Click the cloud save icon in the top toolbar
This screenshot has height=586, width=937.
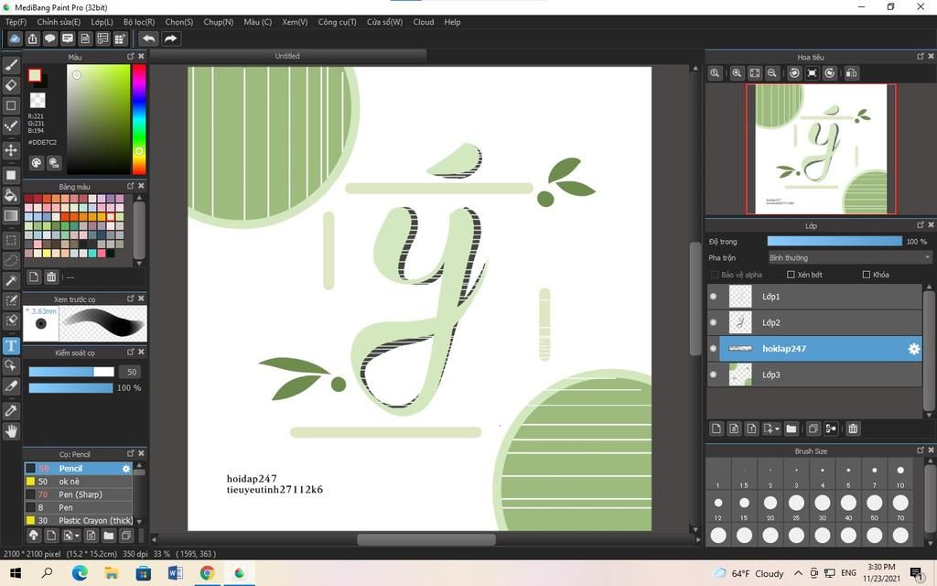(x=15, y=38)
